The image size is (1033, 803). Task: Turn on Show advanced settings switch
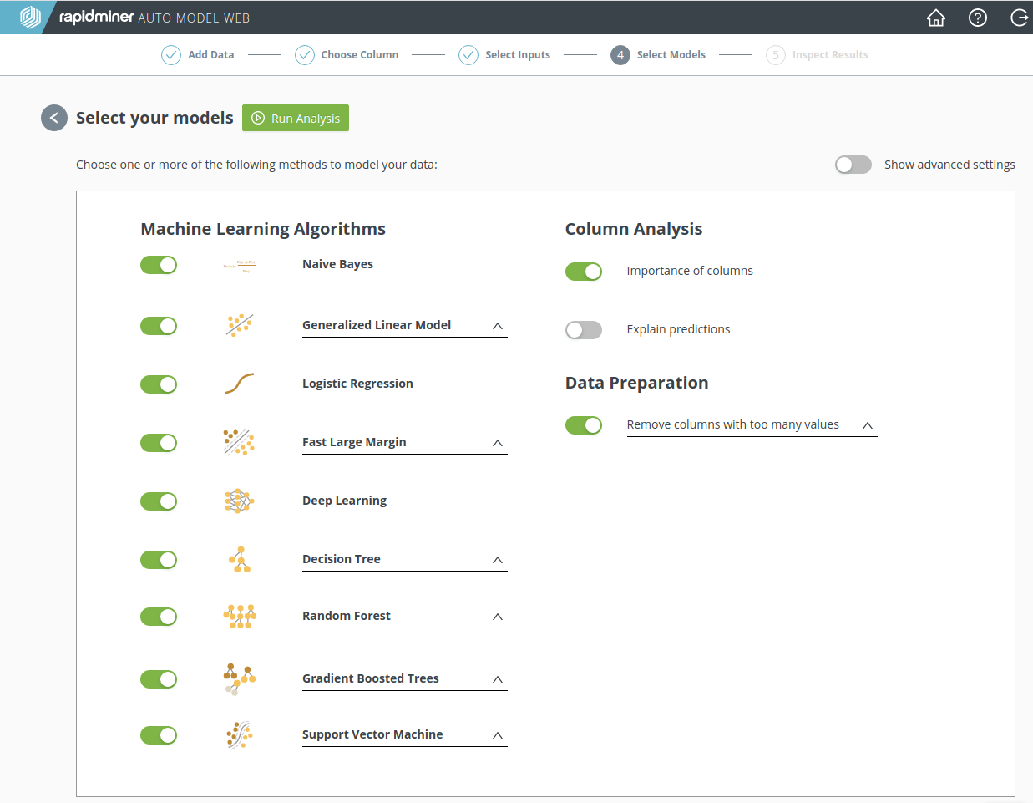853,165
